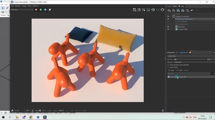
Task: Click the View button next to -pick
Action: pyautogui.click(x=186, y=70)
